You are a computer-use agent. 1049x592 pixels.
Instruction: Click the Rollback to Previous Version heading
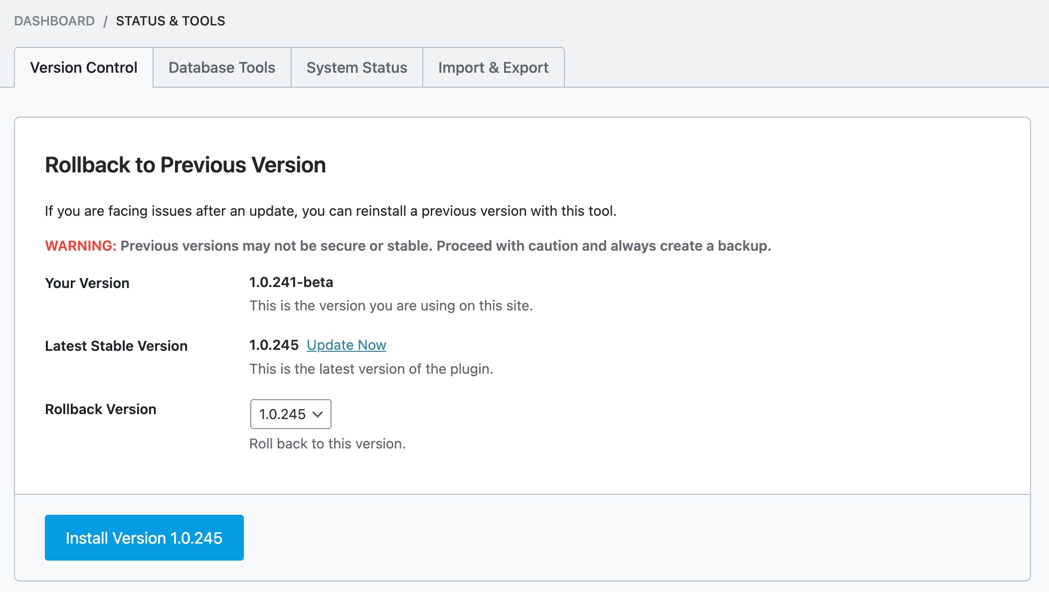pos(185,165)
